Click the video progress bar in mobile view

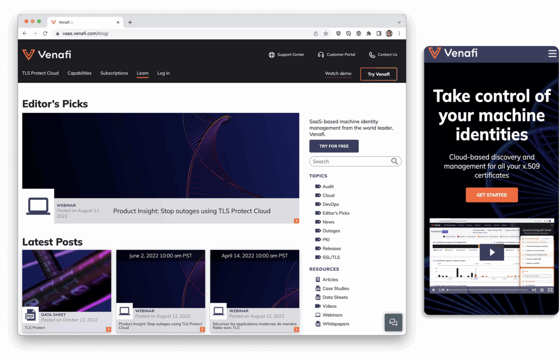click(488, 290)
